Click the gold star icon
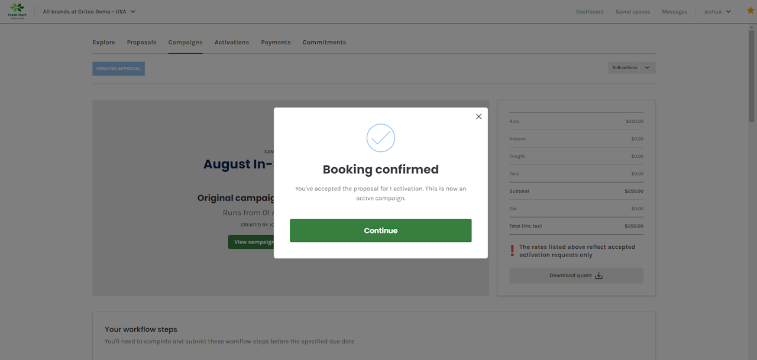 [x=750, y=11]
